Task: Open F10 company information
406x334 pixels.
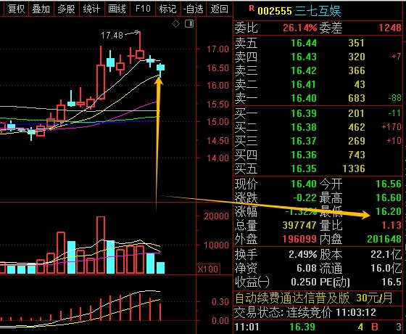Action: coord(143,9)
